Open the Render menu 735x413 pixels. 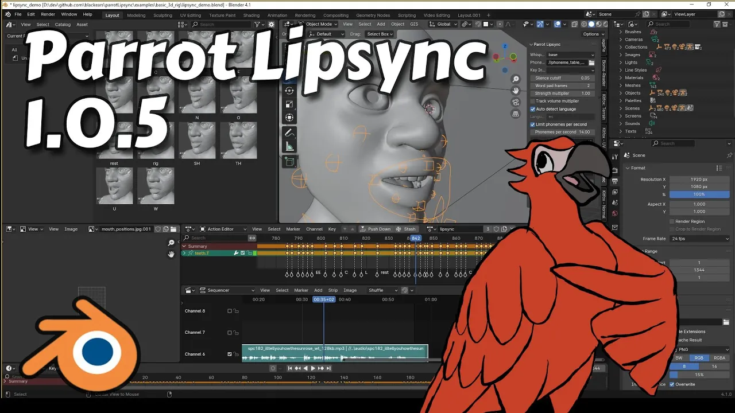click(48, 14)
